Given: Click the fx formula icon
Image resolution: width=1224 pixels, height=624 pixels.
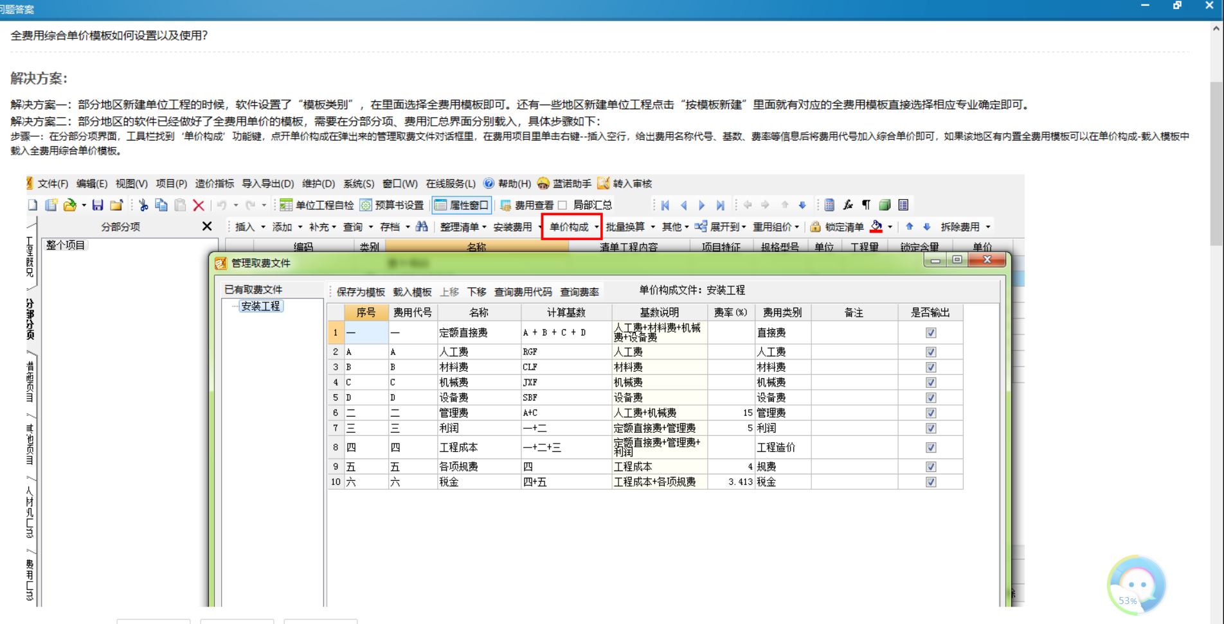Looking at the screenshot, I should coord(848,205).
